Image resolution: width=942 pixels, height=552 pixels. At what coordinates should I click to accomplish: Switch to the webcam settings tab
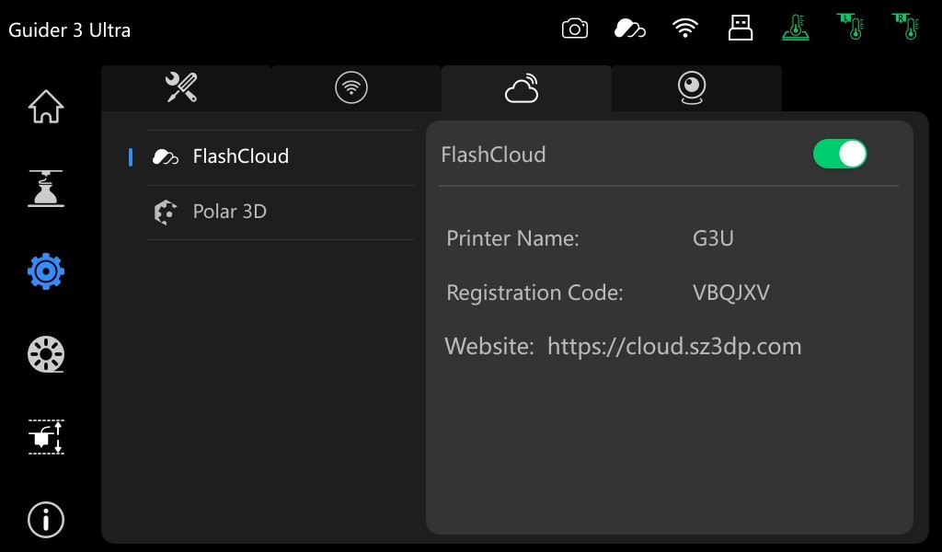point(697,87)
